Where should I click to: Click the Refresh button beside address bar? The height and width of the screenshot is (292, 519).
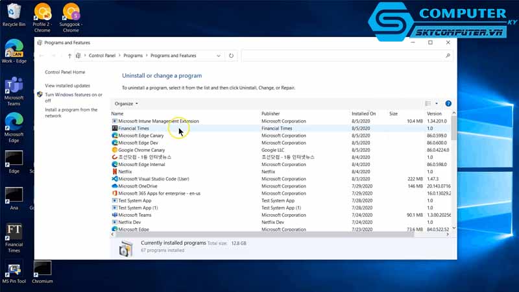click(231, 56)
